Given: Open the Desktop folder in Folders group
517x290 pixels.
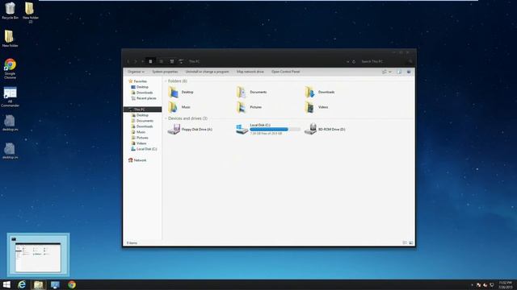Looking at the screenshot, I should click(x=181, y=92).
